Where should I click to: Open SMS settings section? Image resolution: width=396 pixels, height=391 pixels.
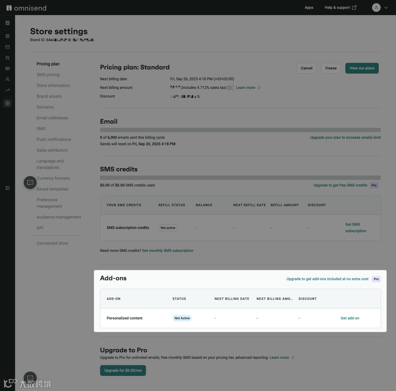pos(41,129)
